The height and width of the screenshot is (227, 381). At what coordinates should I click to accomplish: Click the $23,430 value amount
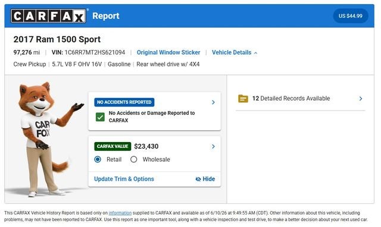[146, 146]
